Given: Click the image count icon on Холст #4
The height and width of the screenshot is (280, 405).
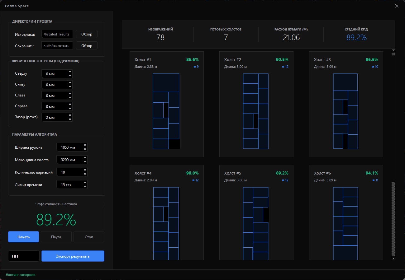Looking at the screenshot, I should coord(193,180).
